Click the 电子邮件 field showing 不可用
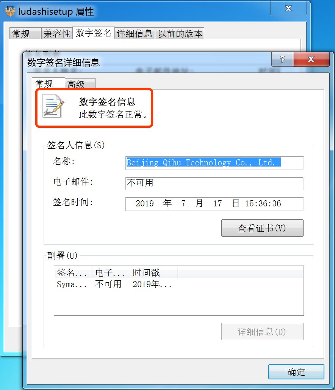Screen dimensions: 335x390 [214, 183]
